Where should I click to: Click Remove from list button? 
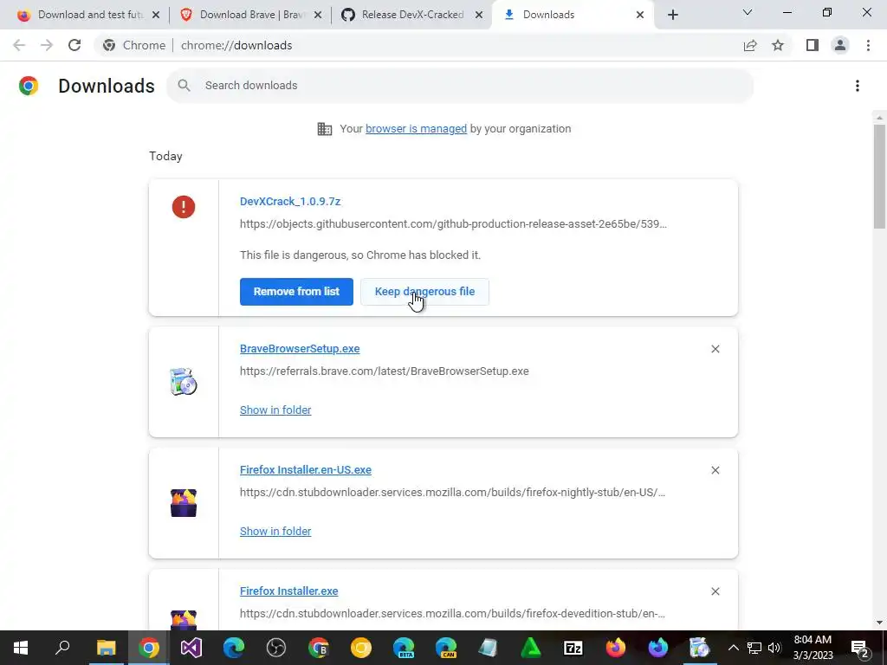click(x=296, y=292)
